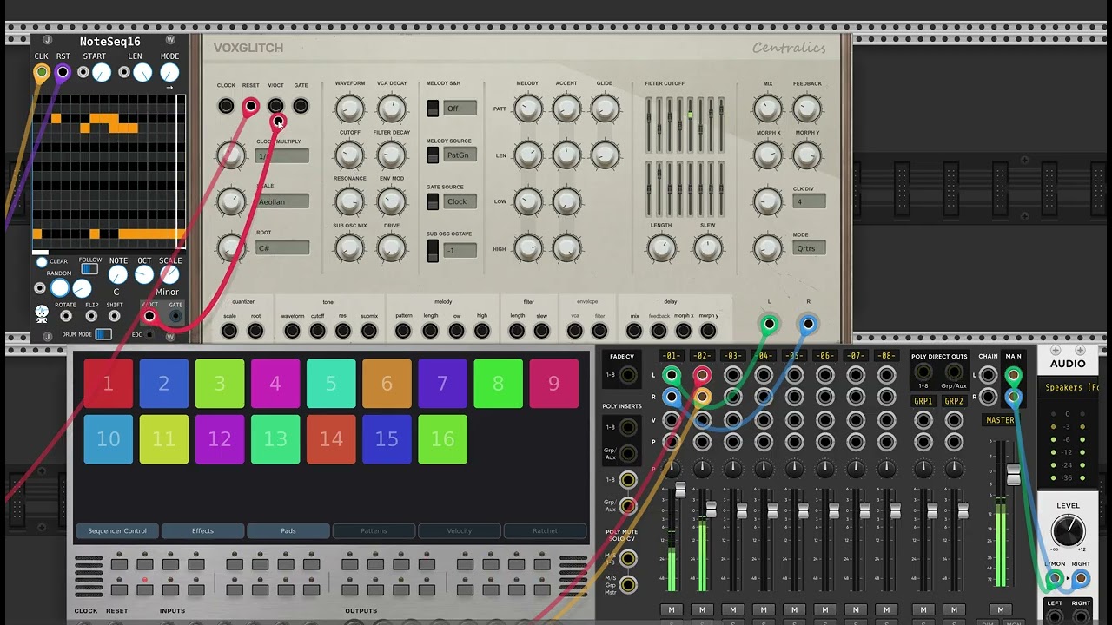Flip the GATE SOURCE switch

[433, 201]
